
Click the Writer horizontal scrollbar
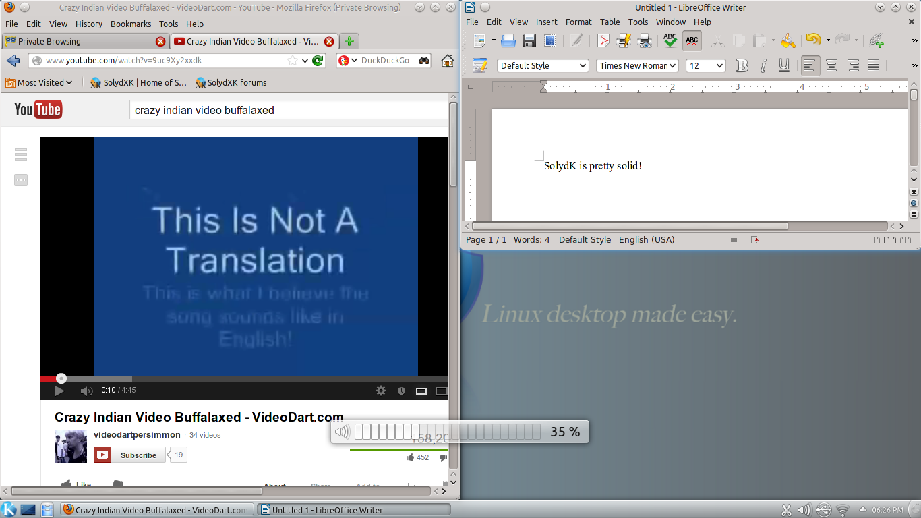click(x=630, y=226)
